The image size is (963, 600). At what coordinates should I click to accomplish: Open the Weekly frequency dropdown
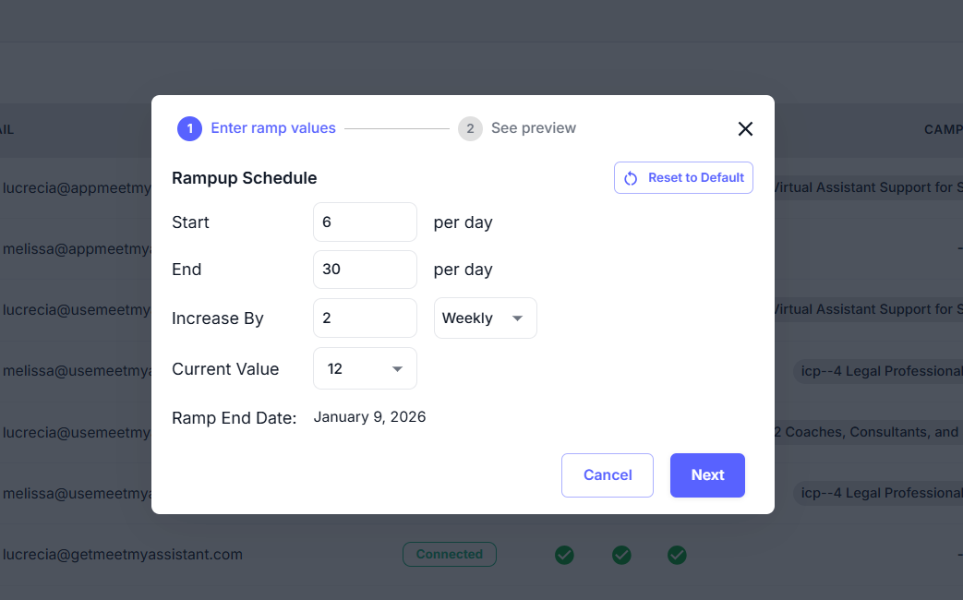[x=485, y=318]
